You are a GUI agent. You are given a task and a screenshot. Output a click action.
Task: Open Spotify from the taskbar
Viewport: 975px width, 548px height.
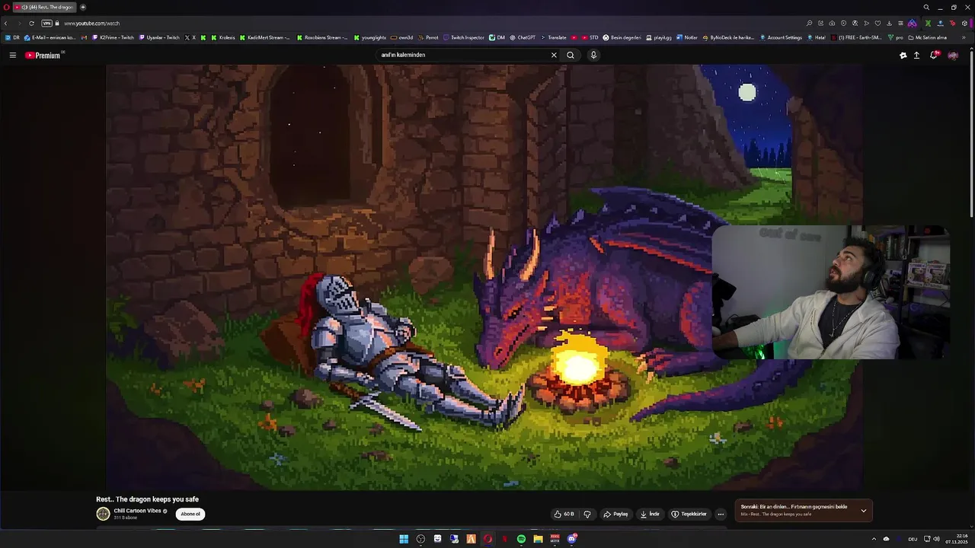[521, 539]
